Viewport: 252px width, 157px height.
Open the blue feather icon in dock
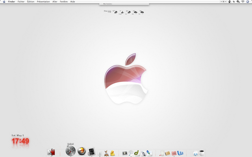coord(149,153)
